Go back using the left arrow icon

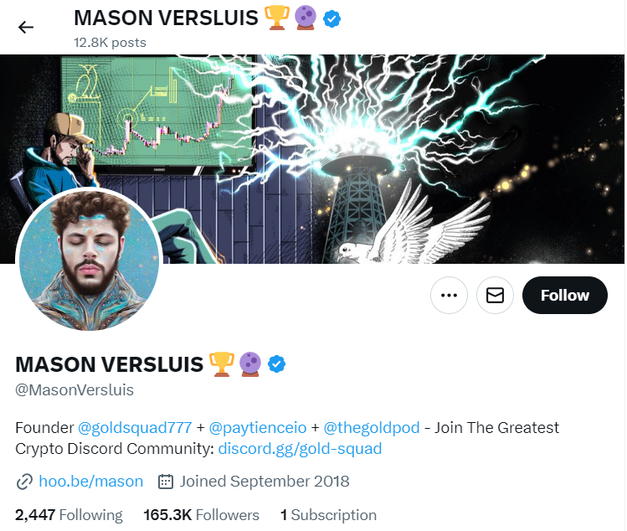(x=26, y=27)
